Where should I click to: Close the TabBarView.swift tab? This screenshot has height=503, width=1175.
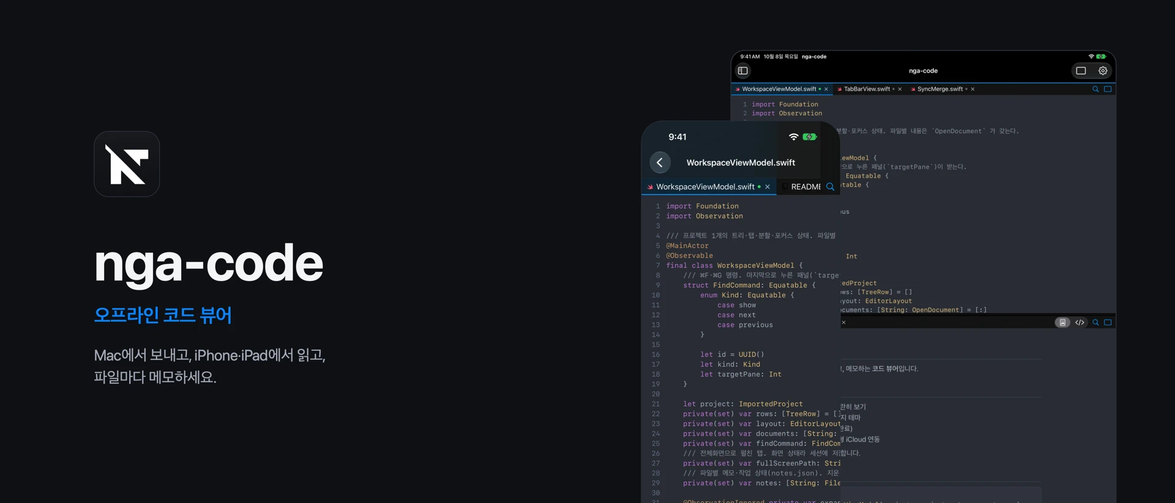coord(900,89)
